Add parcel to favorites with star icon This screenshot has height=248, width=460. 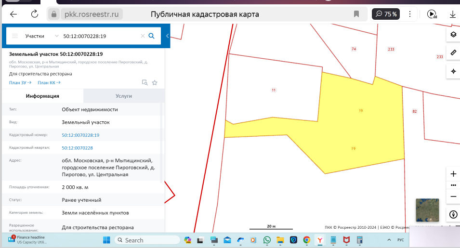click(155, 82)
